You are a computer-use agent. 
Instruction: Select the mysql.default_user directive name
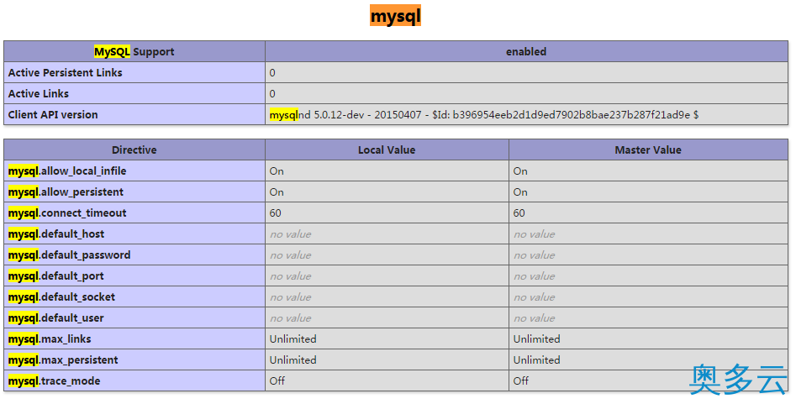pyautogui.click(x=55, y=318)
